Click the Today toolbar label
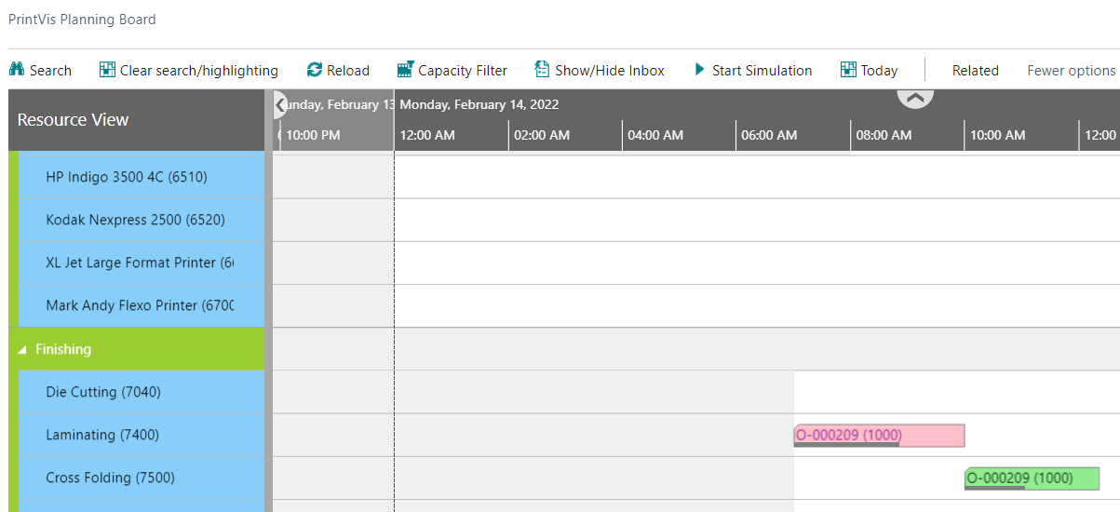 pos(879,71)
